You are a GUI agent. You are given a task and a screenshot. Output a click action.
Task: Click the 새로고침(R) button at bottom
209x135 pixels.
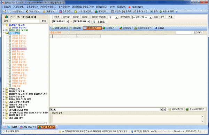(176, 109)
